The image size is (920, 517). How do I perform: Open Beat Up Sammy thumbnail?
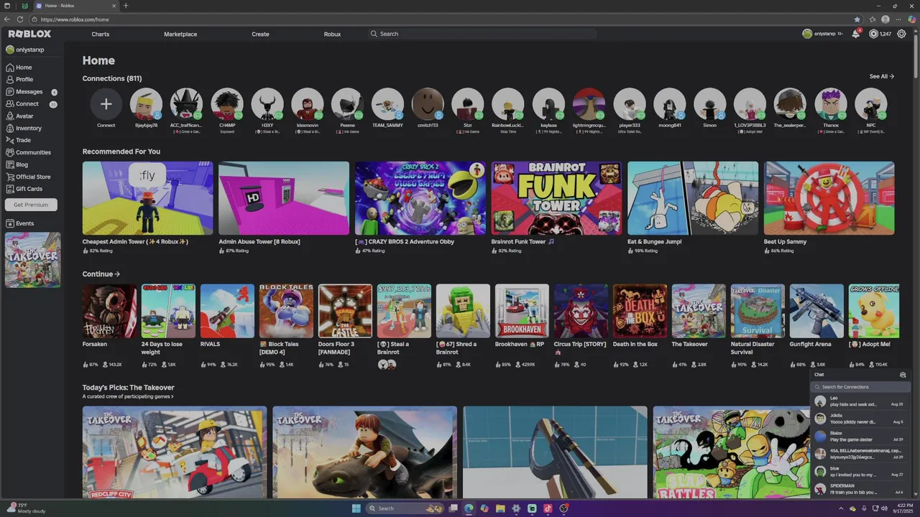coord(829,198)
